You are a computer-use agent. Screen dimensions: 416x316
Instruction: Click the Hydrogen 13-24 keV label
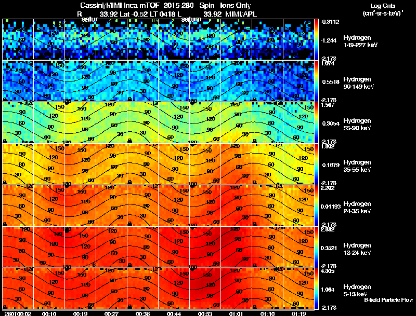357,249
